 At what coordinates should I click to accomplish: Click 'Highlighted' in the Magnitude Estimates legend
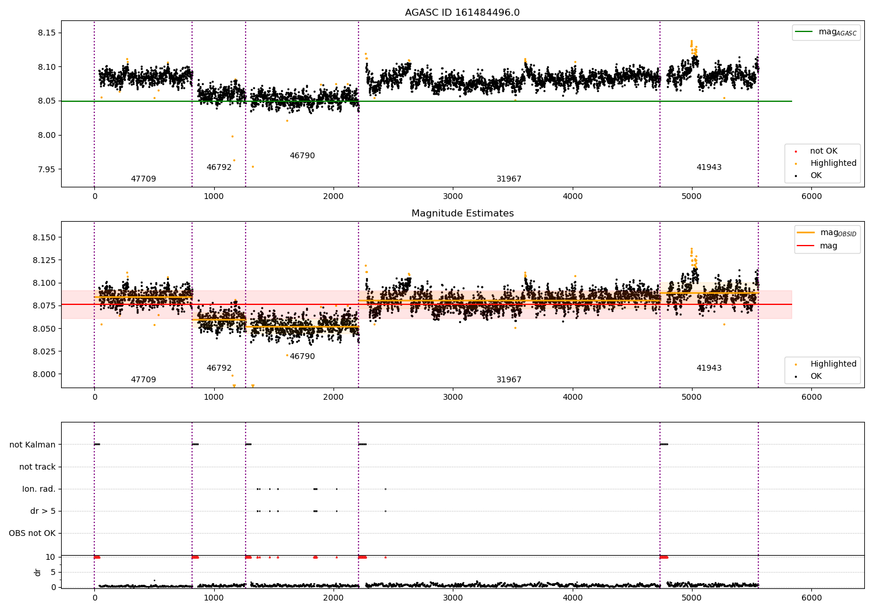click(833, 364)
